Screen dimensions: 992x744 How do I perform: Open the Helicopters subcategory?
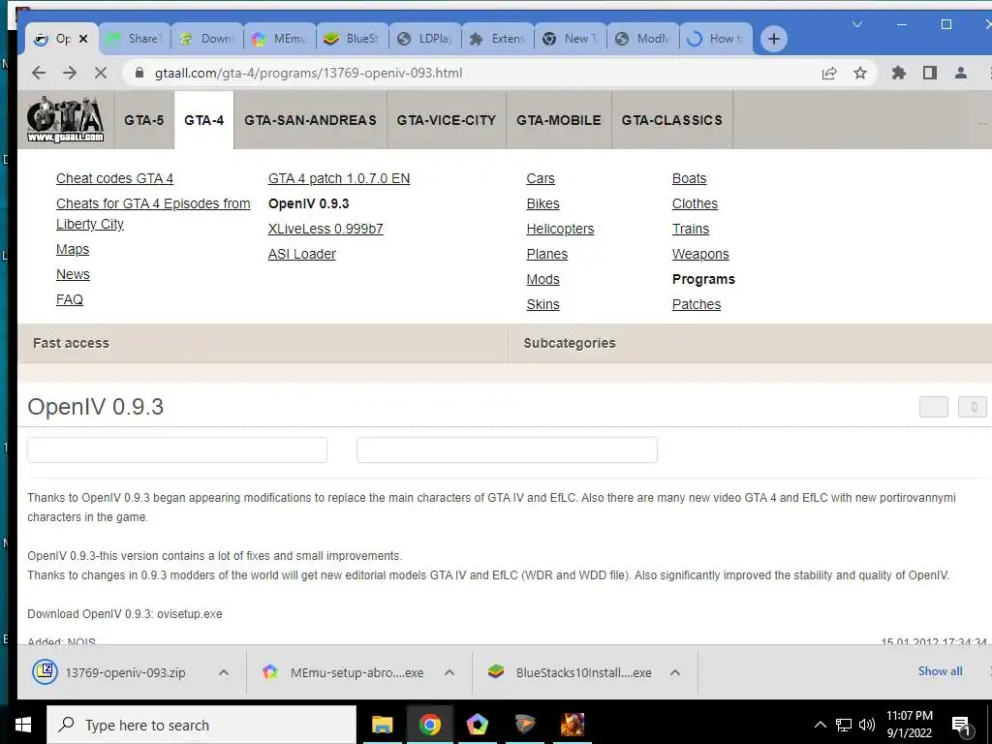(x=560, y=229)
